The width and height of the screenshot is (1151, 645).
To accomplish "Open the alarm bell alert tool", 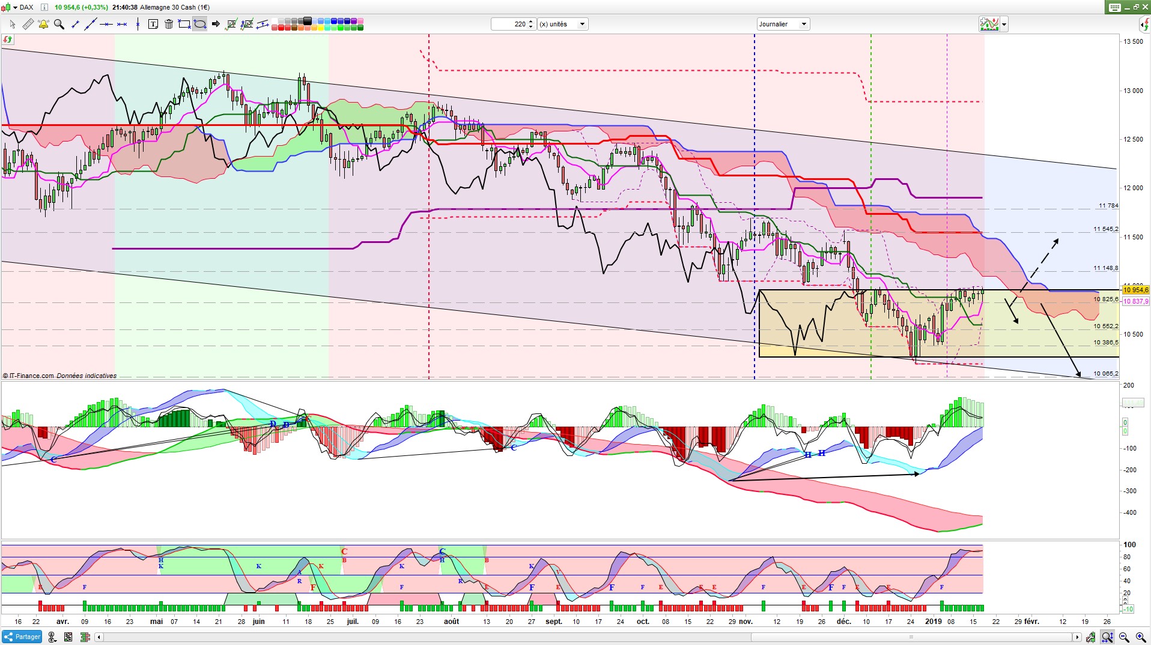I will point(43,24).
